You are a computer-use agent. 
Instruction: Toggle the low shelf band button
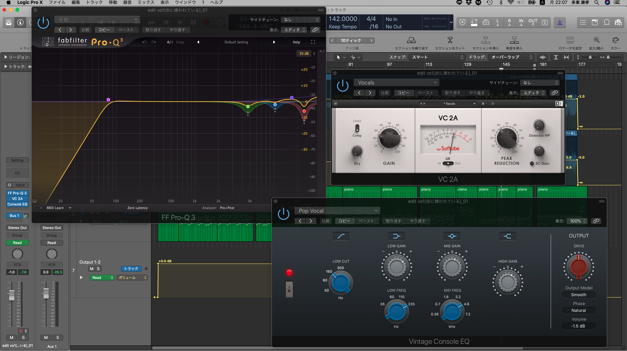click(397, 236)
